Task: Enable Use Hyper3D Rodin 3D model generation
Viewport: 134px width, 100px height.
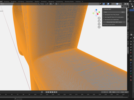Action: pos(104,17)
